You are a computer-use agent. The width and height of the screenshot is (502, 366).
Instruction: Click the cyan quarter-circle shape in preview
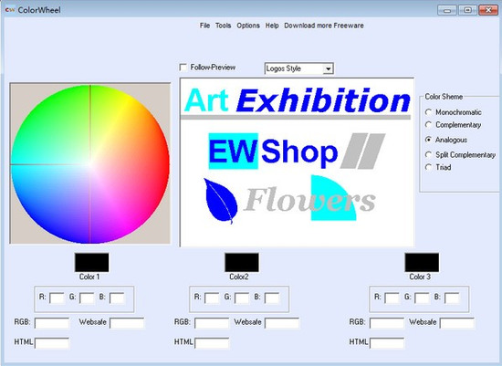[333, 197]
